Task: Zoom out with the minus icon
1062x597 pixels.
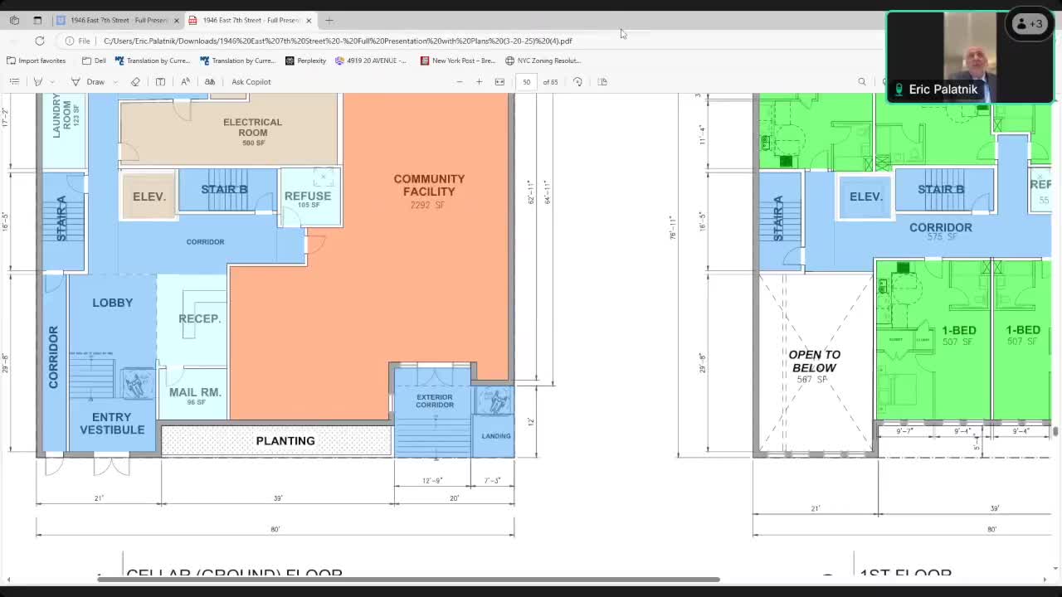Action: pos(459,81)
